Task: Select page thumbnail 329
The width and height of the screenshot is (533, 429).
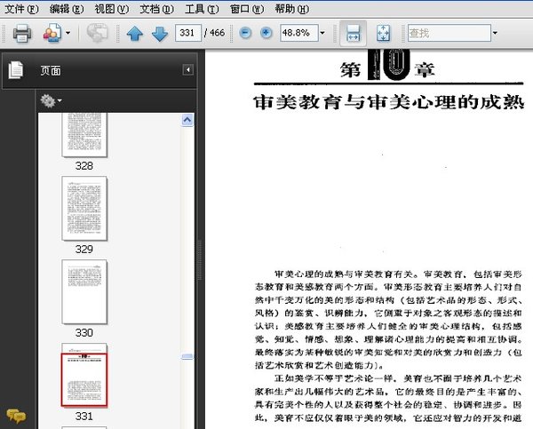Action: [x=84, y=209]
